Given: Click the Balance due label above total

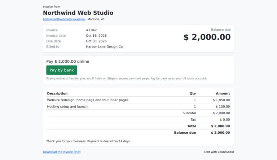Looking at the screenshot, I should (221, 30).
